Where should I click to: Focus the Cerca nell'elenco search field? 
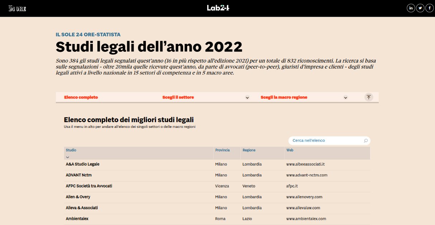point(326,141)
